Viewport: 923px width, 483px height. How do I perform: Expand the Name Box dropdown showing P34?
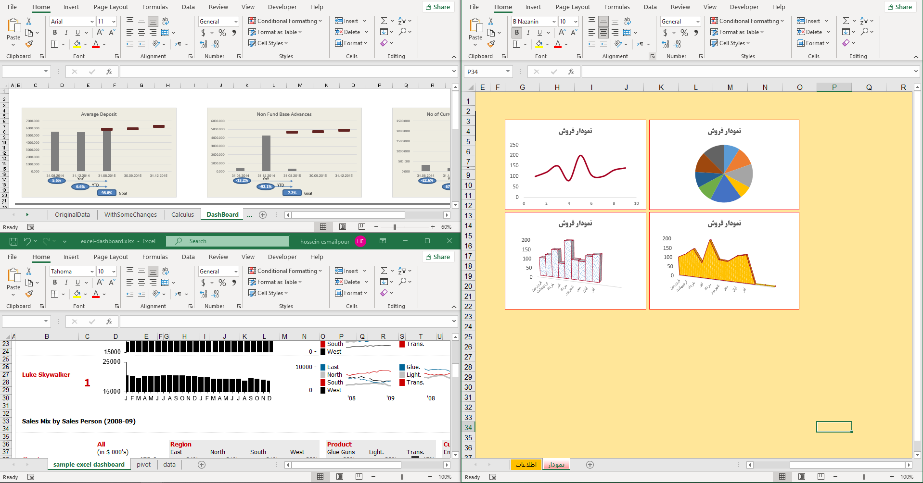click(508, 72)
